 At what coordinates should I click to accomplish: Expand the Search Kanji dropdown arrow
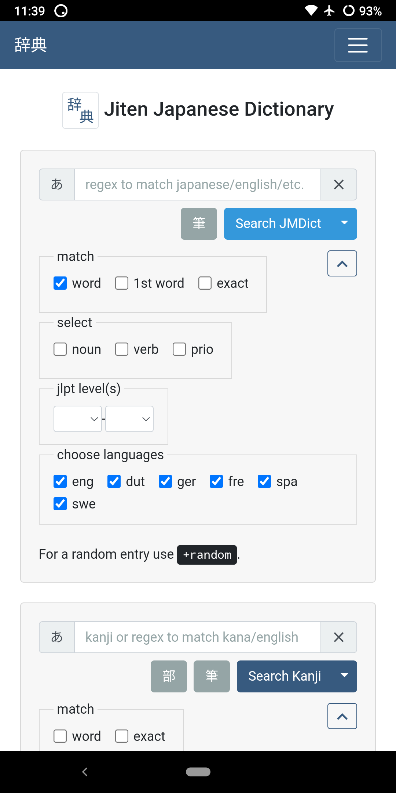coord(344,676)
